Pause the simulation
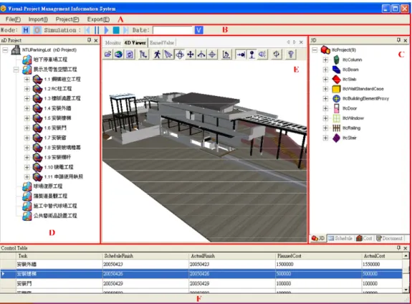The height and width of the screenshot is (304, 412). [97, 30]
